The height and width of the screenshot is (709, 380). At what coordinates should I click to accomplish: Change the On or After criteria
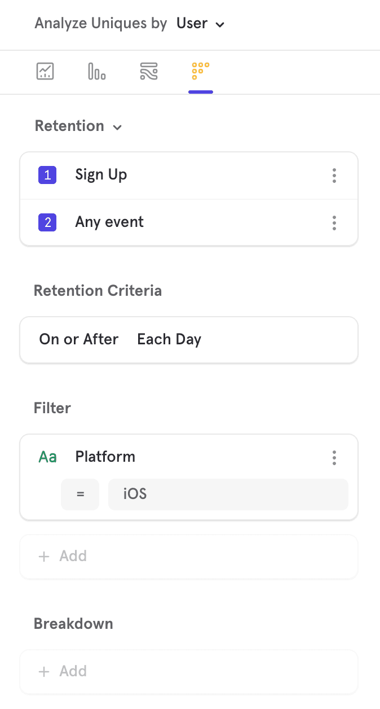79,340
